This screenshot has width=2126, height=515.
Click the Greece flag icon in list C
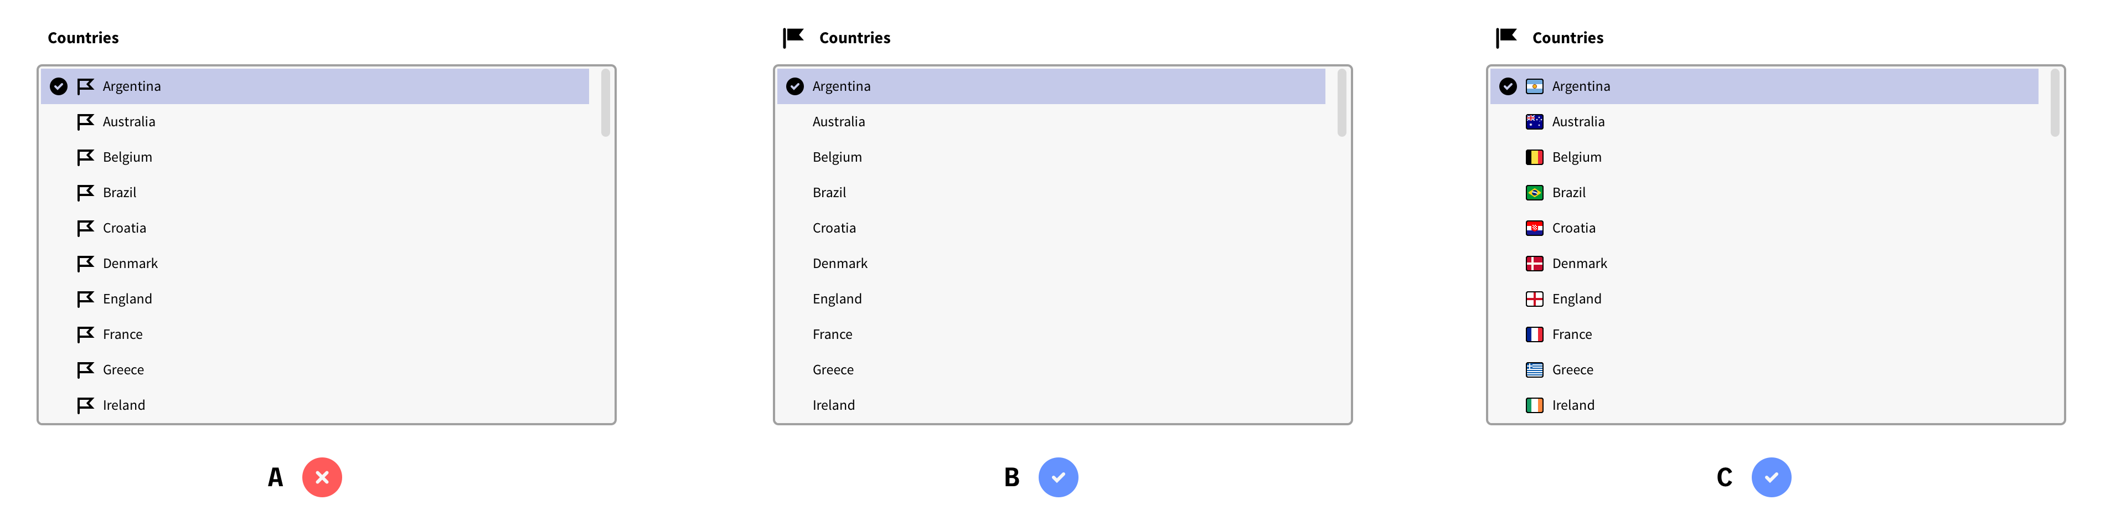click(x=1534, y=370)
